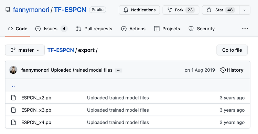This screenshot has width=258, height=134.
Task: Open ESPCN_x3.pb file
Action: point(36,110)
